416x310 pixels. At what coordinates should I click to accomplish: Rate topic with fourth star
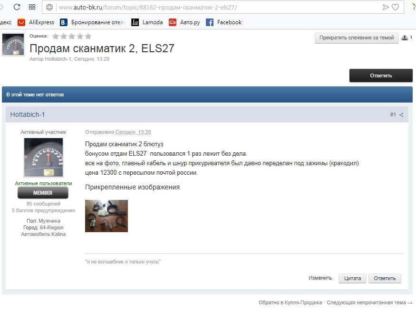point(80,36)
